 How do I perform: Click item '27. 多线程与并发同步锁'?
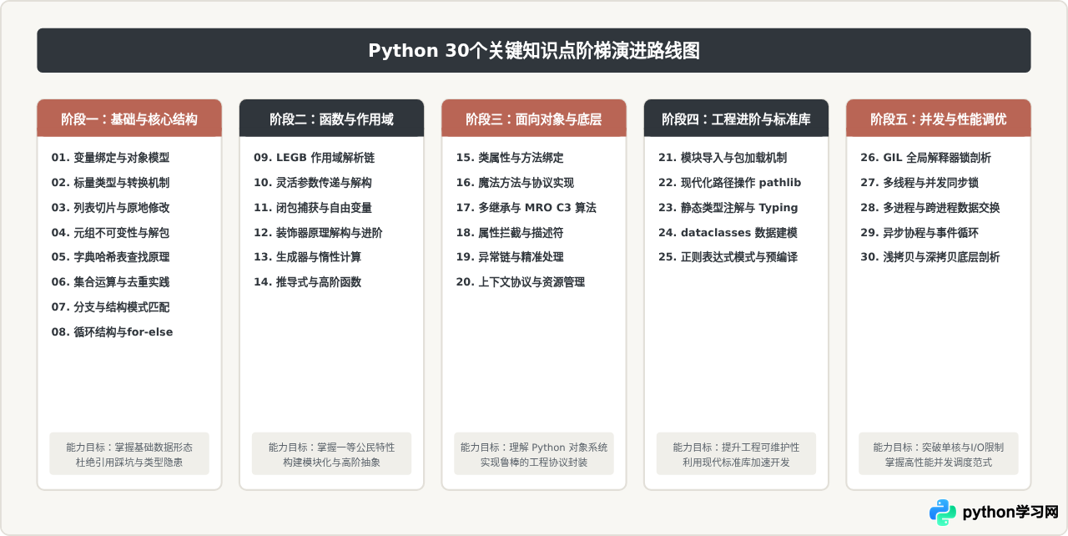(x=919, y=182)
